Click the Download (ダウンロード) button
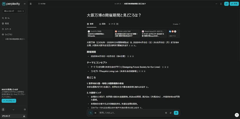This screenshot has height=119, width=240. (x=14, y=116)
